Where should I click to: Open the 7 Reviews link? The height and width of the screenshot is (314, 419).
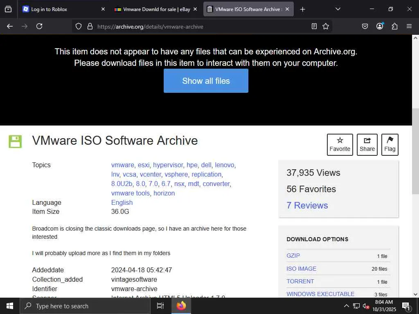tap(307, 205)
